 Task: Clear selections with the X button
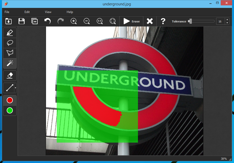(150, 21)
